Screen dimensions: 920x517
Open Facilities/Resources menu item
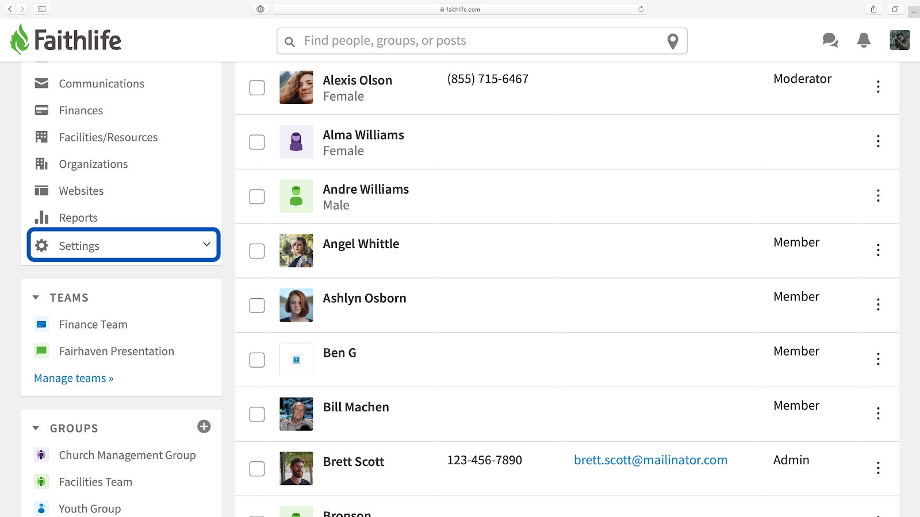[108, 137]
